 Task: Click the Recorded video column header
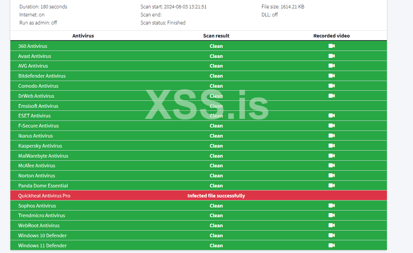[x=331, y=36]
